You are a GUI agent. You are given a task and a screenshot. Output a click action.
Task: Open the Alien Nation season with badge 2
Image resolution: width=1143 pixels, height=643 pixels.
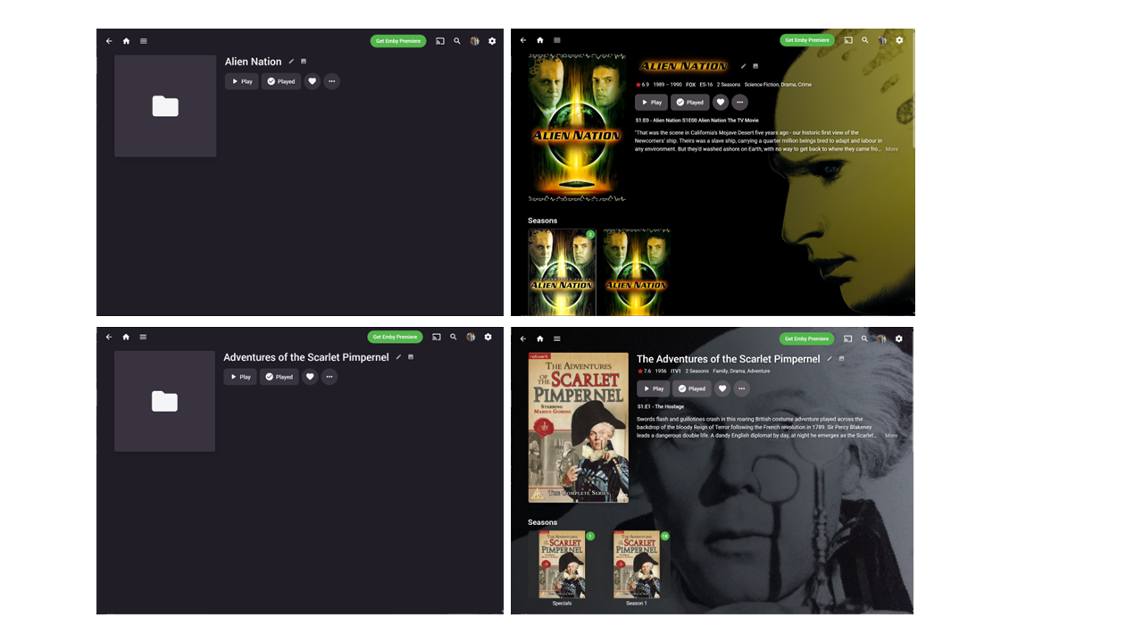[562, 272]
